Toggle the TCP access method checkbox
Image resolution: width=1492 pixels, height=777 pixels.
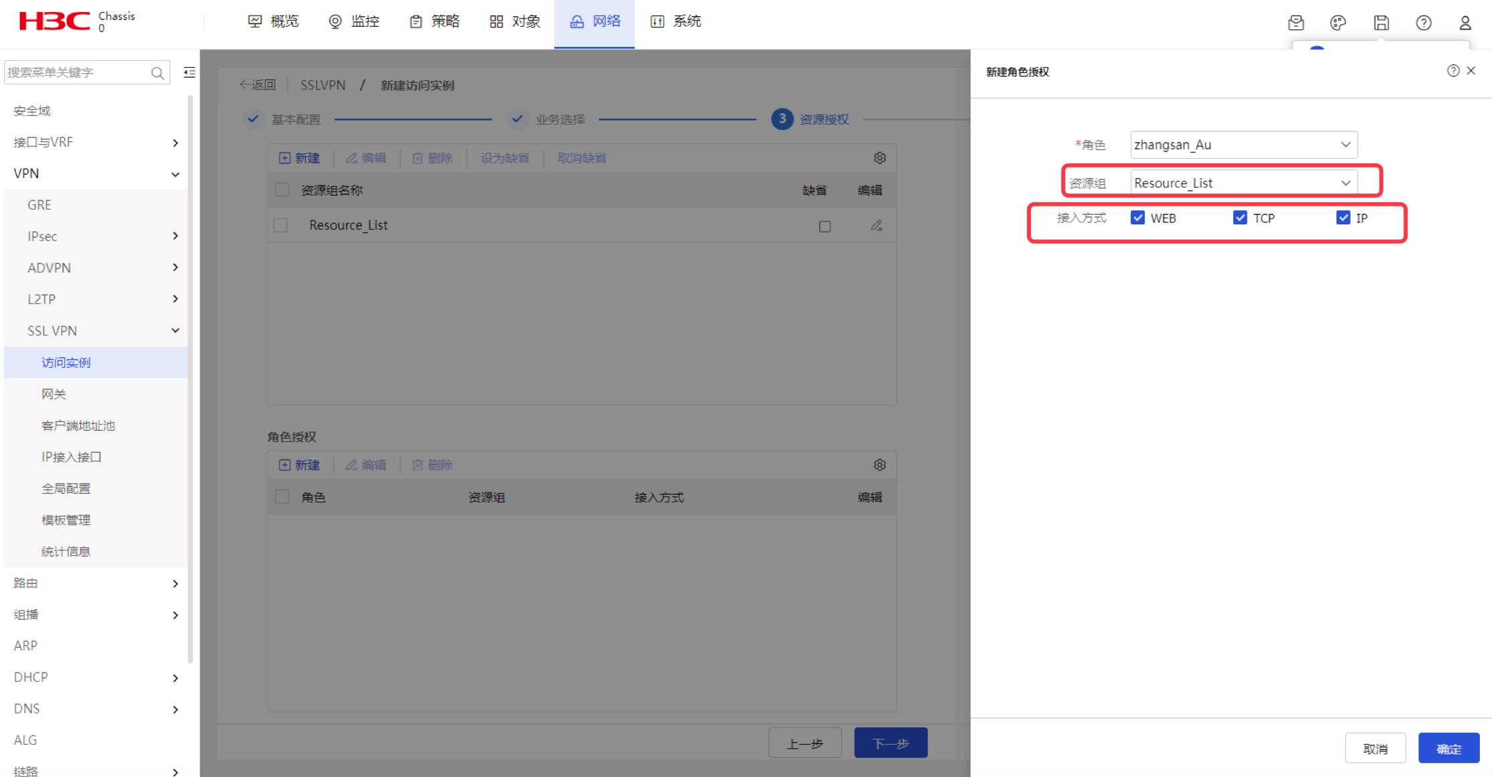point(1240,218)
